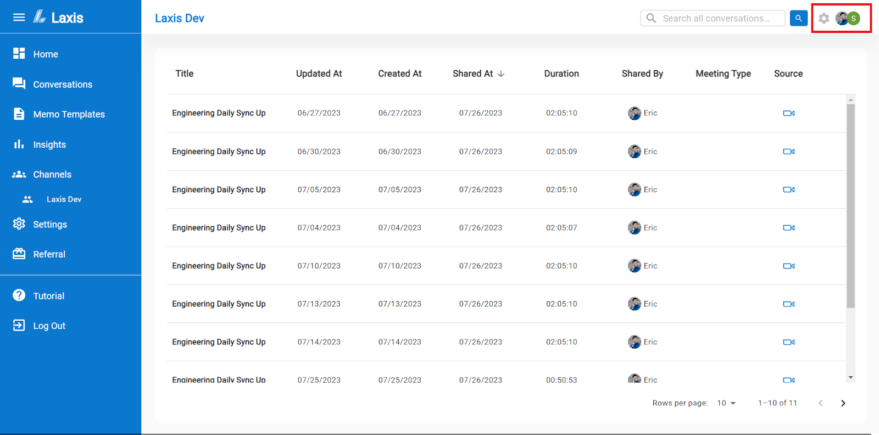Open the Tutorial link
Image resolution: width=879 pixels, height=435 pixels.
tap(48, 296)
